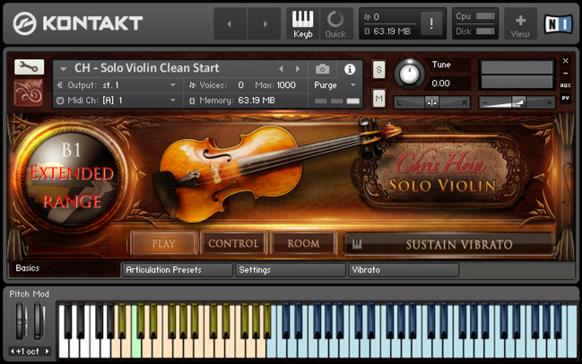Viewport: 582px width, 364px height.
Task: Go to previous instrument with left arrow in header
Action: point(230,24)
